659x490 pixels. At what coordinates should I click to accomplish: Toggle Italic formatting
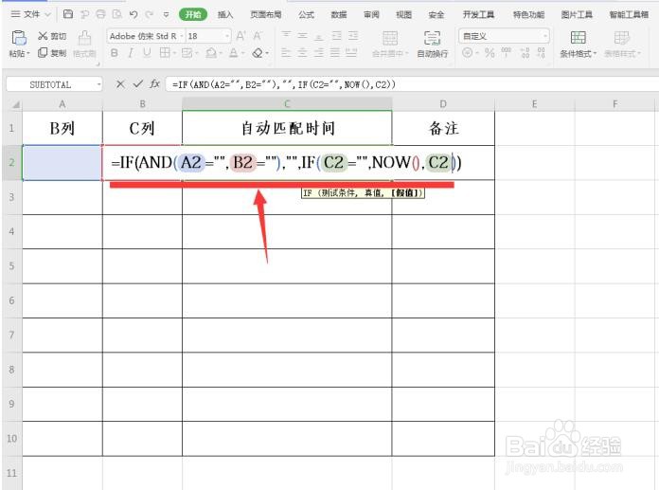tap(131, 53)
